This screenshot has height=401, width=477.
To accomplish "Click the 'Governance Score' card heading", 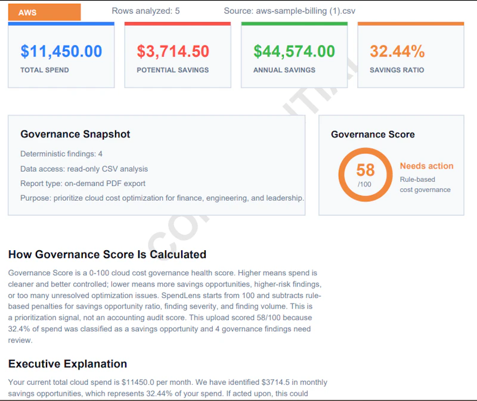I will point(373,135).
